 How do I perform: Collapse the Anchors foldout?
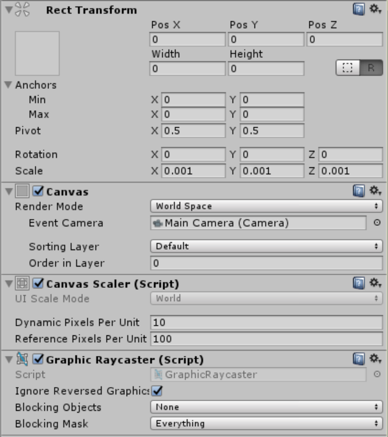(x=9, y=85)
